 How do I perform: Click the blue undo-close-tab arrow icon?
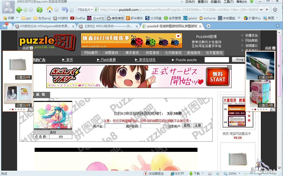pos(65,9)
